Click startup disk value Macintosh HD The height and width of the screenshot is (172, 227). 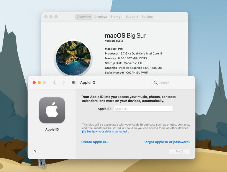point(133,63)
